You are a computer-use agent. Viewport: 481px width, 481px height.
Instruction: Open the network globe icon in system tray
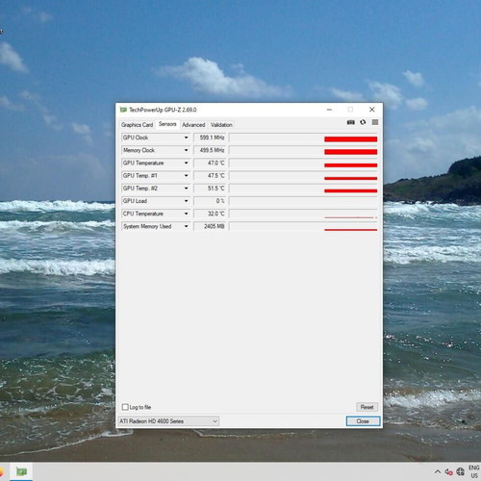click(x=460, y=471)
